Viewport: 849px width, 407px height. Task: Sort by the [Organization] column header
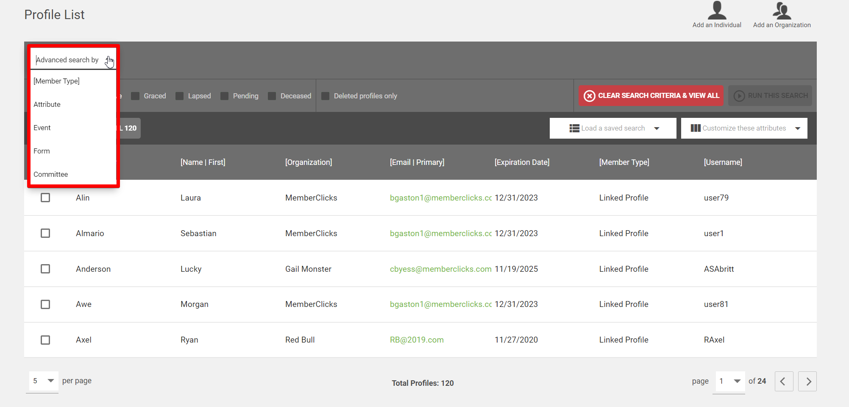(x=309, y=162)
